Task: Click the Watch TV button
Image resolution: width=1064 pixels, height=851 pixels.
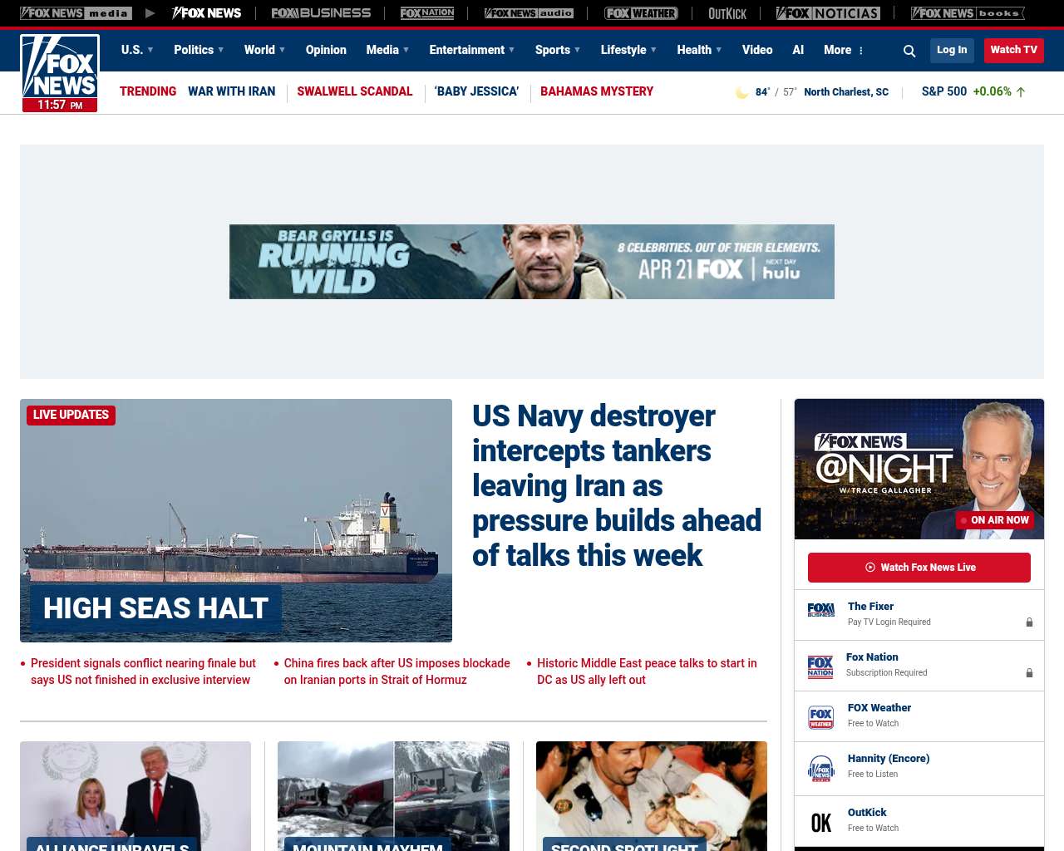Action: tap(1014, 50)
